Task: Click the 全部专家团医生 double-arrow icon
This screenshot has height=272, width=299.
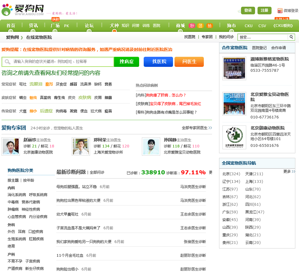Action: coord(210,128)
